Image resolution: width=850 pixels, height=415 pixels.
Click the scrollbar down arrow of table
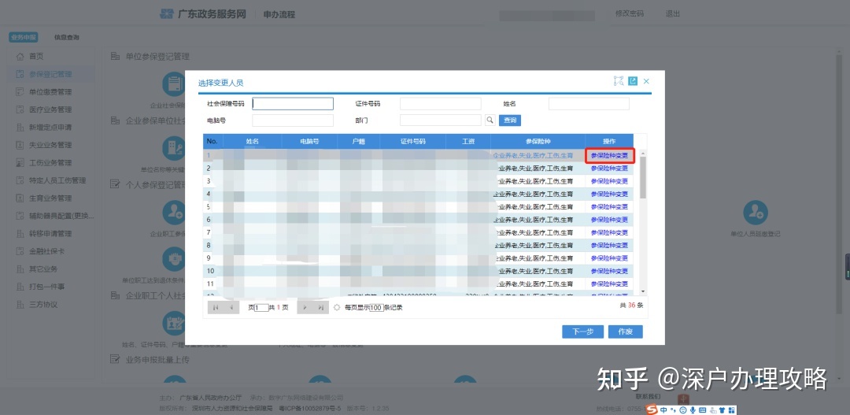click(643, 292)
